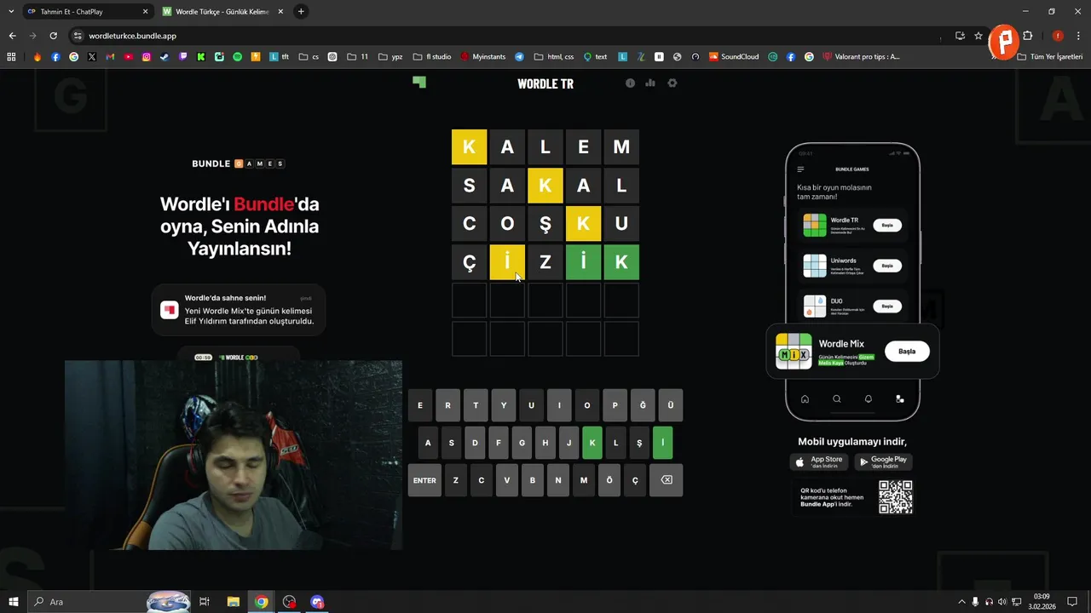Open the fire icon bookmark
Viewport: 1091px width, 613px height.
38,57
